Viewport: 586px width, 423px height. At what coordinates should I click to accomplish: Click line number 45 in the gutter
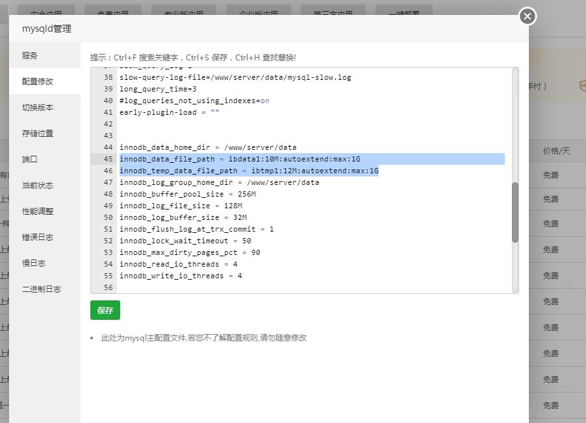point(107,159)
